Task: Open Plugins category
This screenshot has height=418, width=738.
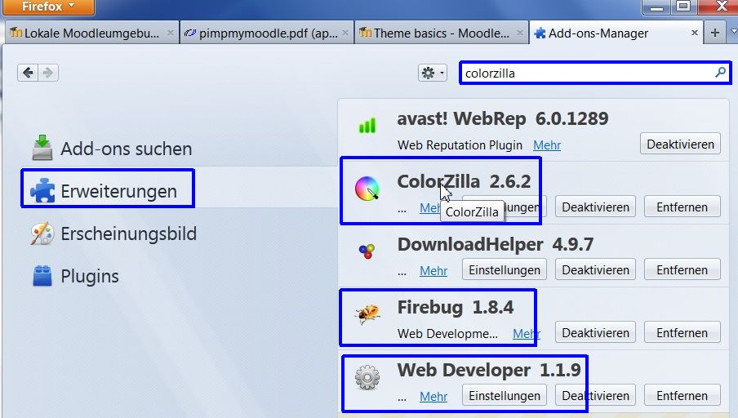Action: point(75,276)
